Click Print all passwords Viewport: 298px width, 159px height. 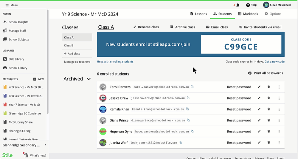(x=265, y=73)
